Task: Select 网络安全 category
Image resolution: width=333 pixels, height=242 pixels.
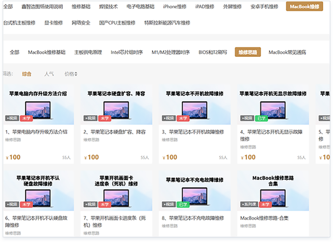Action: [x=81, y=23]
